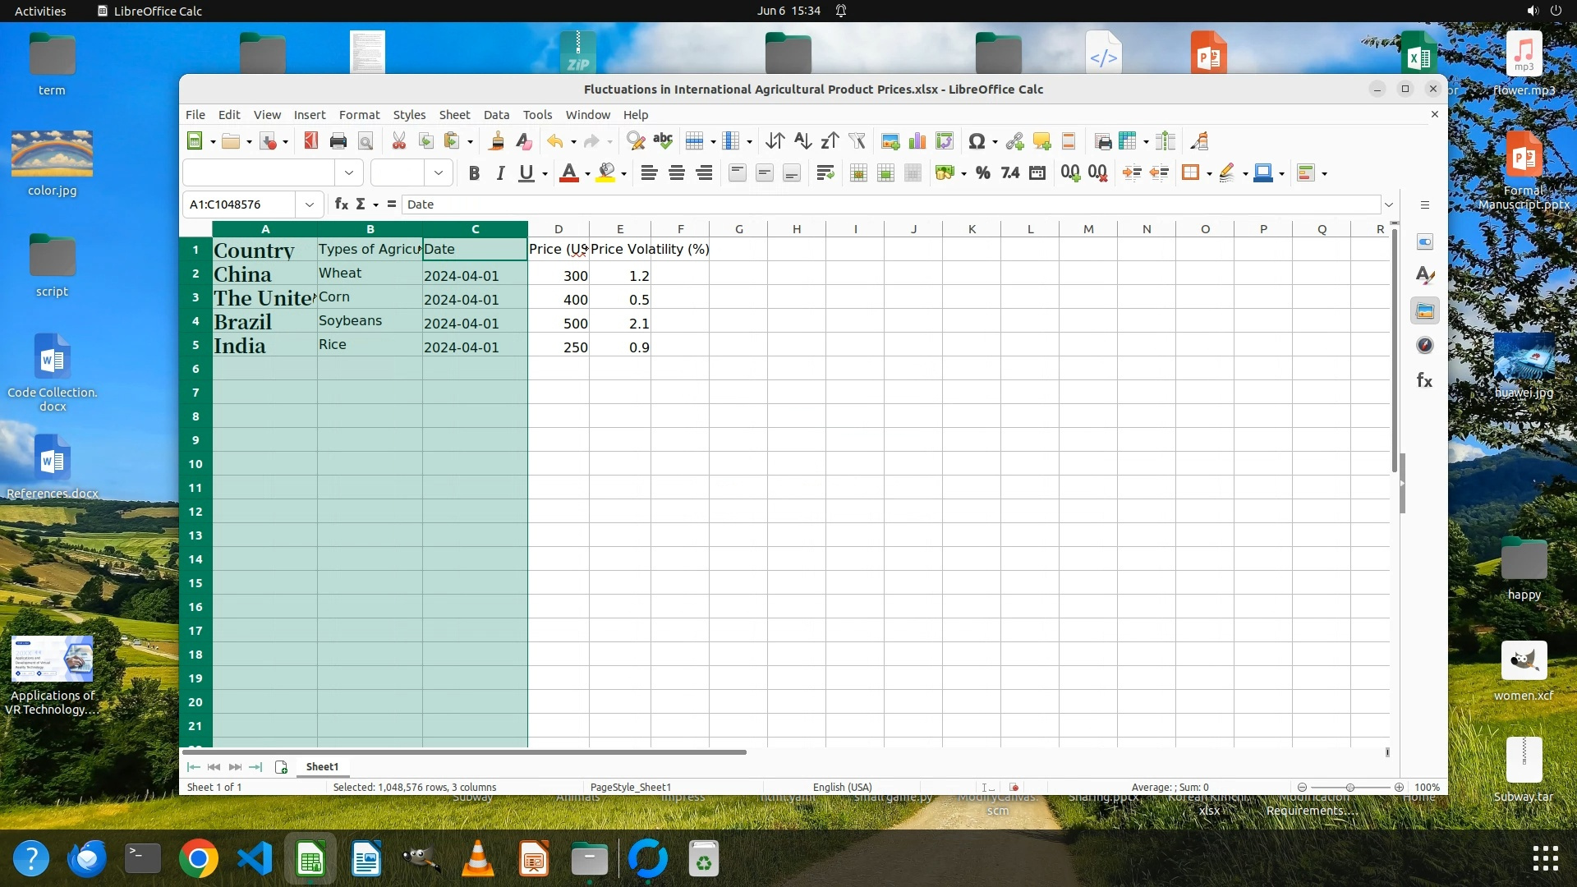The width and height of the screenshot is (1577, 887).
Task: Click the Clone Formatting paintbrush icon
Action: [x=496, y=141]
